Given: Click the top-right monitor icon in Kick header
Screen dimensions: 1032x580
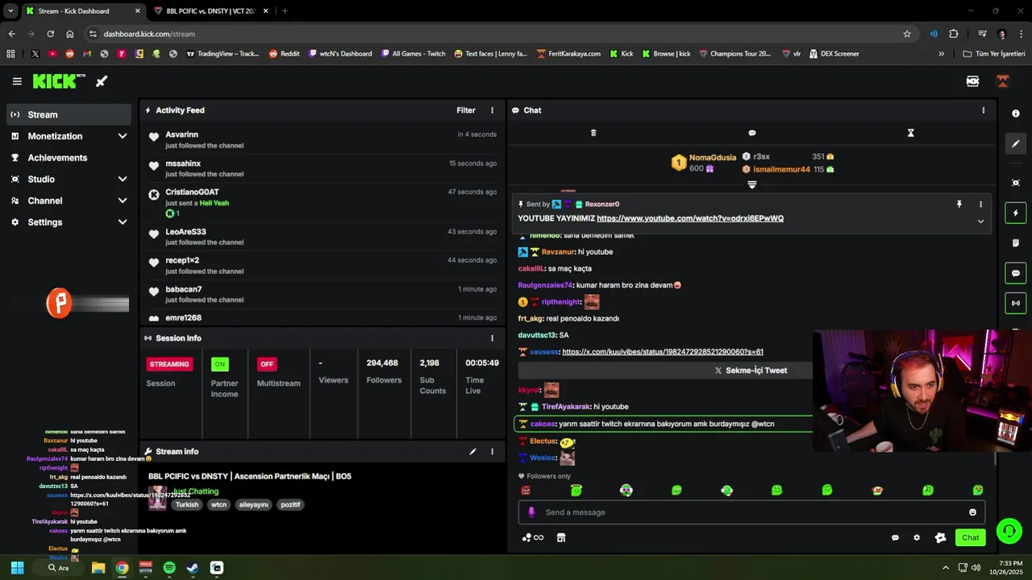Looking at the screenshot, I should pos(972,81).
